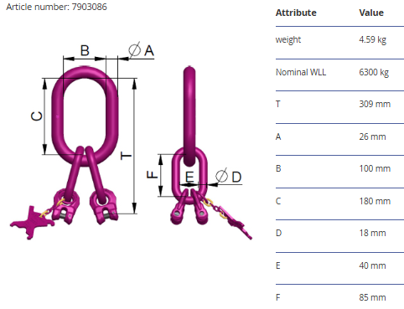Click the diameter D label on diagram

(229, 177)
